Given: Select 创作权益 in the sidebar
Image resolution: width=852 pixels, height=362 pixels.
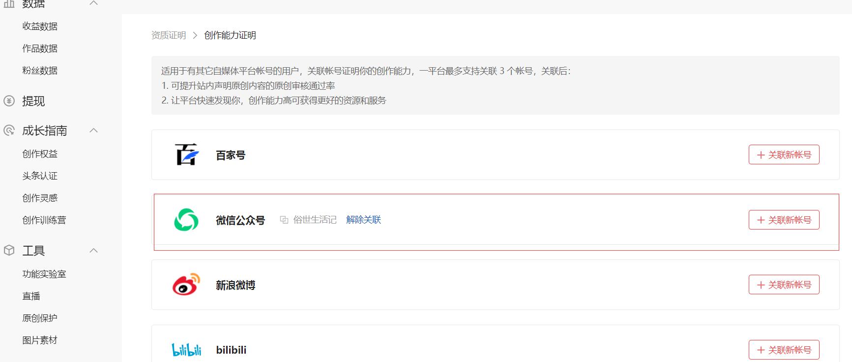Looking at the screenshot, I should click(x=40, y=154).
